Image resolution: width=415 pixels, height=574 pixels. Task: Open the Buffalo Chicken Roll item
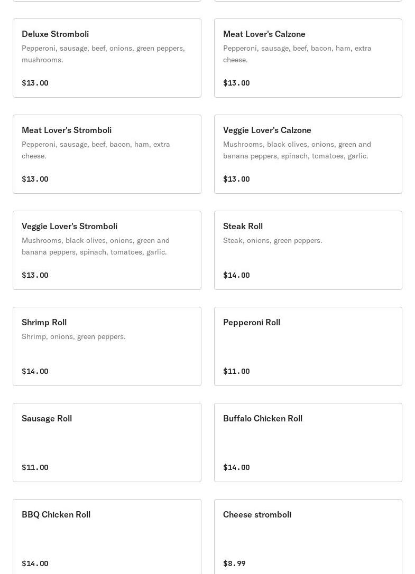pos(263,418)
